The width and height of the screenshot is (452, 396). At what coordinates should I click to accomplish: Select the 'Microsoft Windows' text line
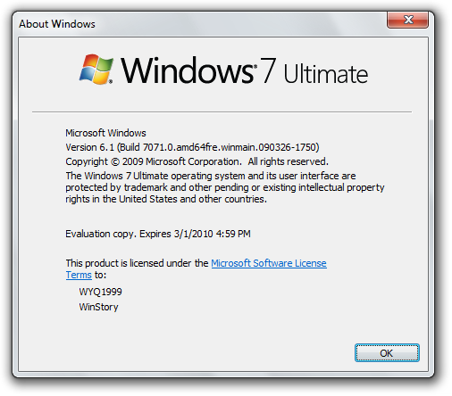tap(105, 133)
